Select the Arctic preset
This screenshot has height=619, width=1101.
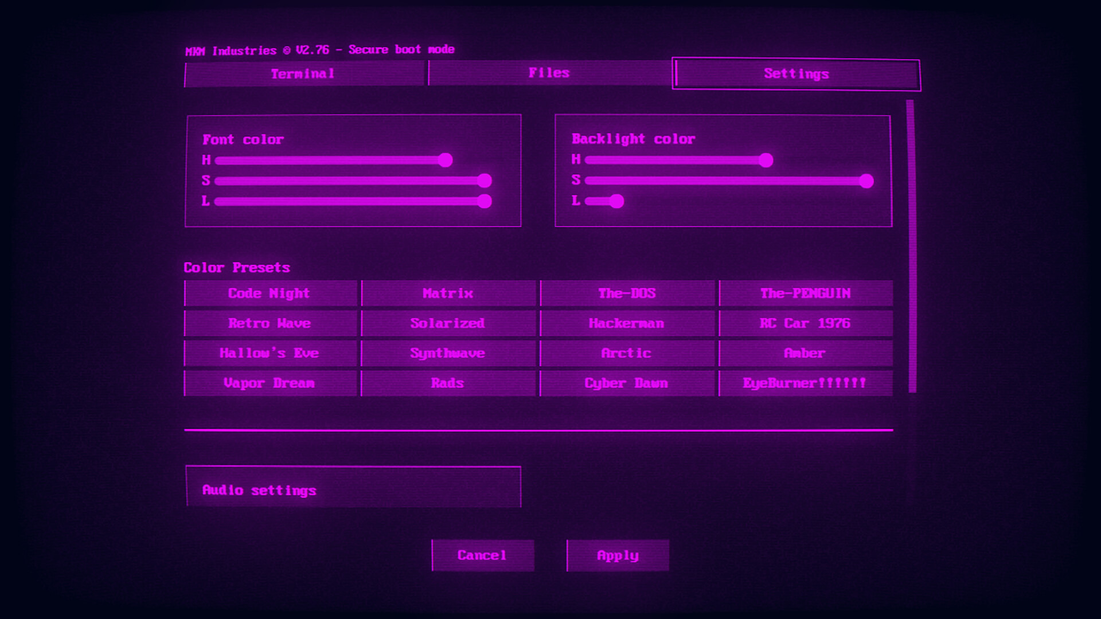point(627,353)
